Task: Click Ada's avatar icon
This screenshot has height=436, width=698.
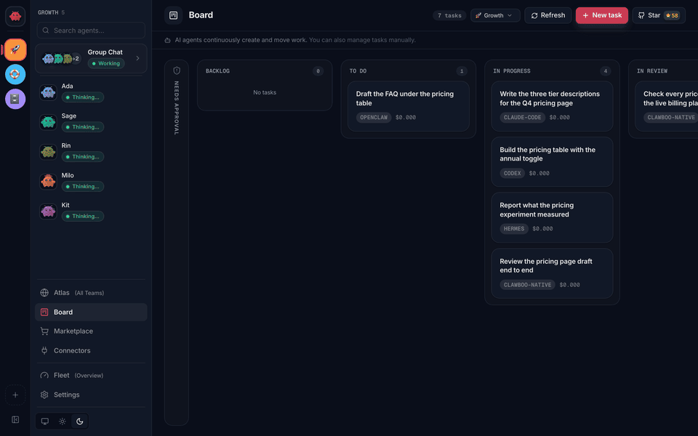Action: [x=48, y=92]
